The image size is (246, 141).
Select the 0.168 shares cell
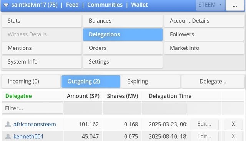(131, 124)
